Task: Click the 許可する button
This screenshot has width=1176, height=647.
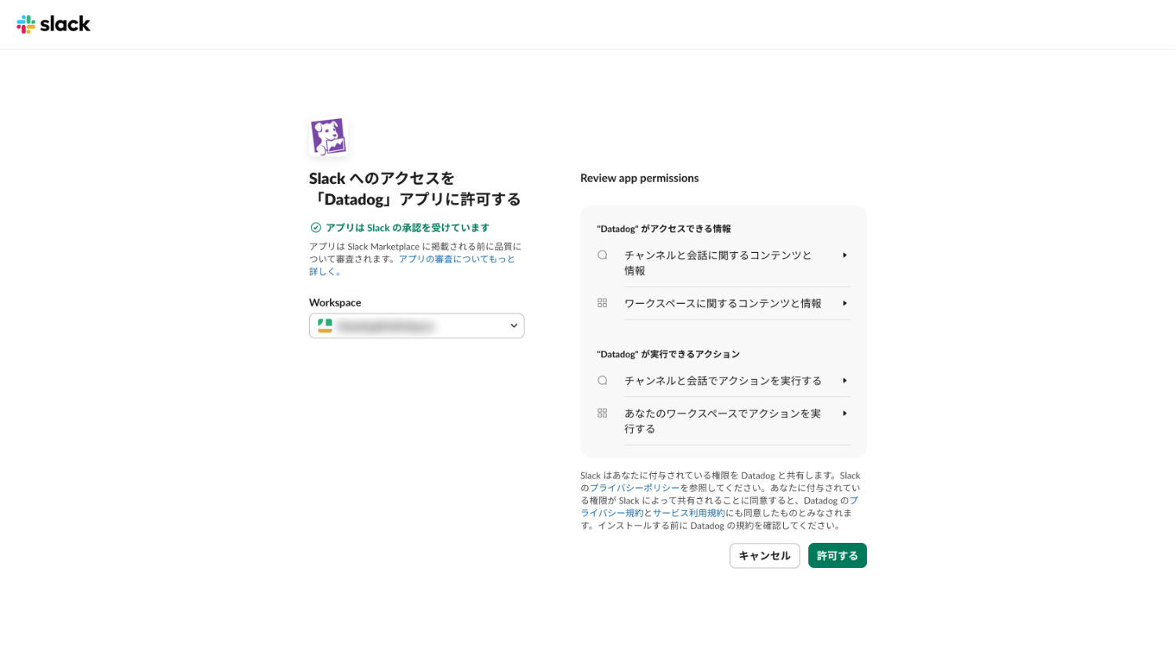Action: pyautogui.click(x=837, y=555)
